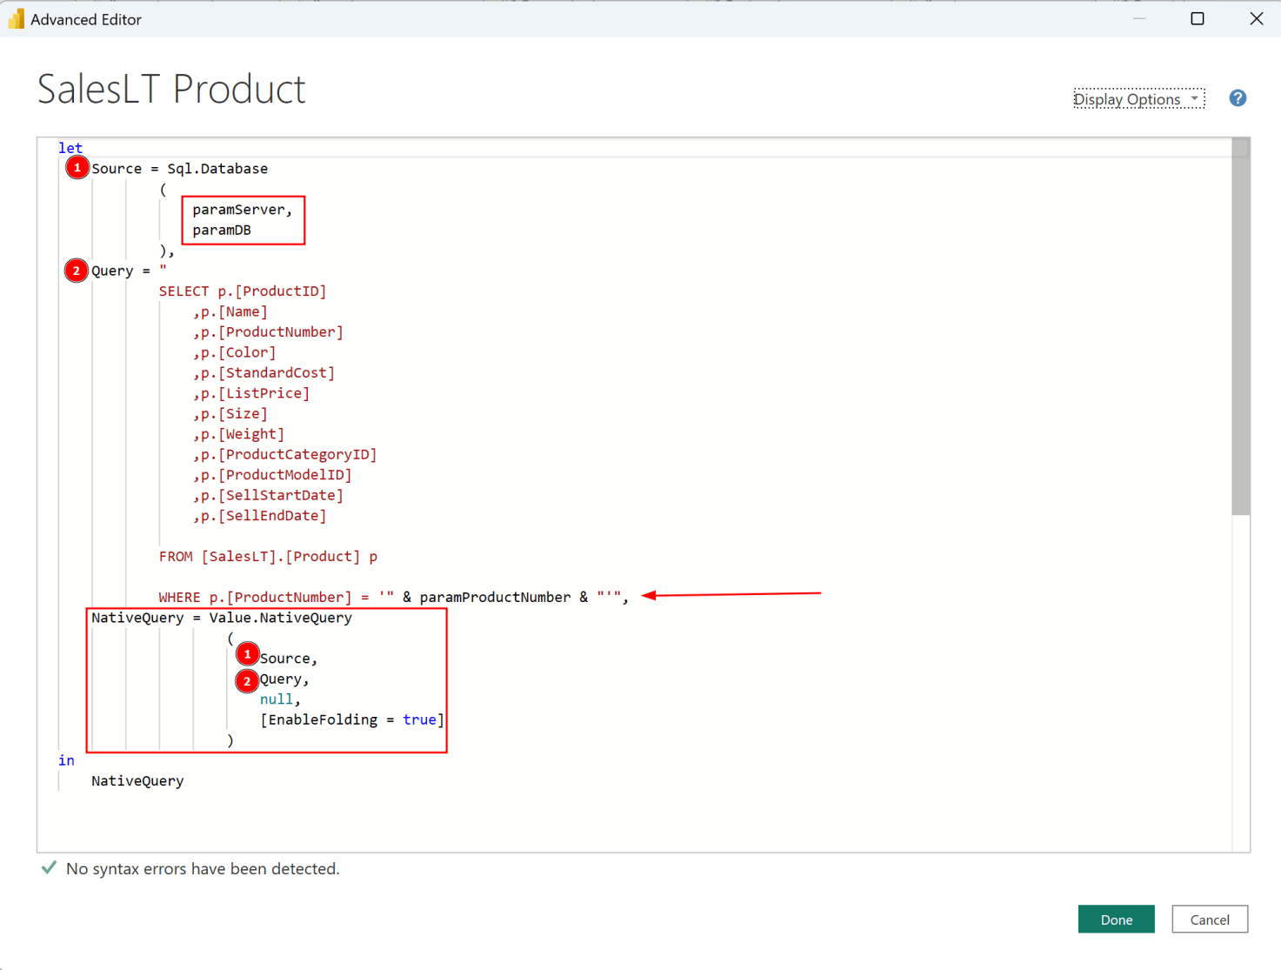This screenshot has width=1281, height=970.
Task: Click the 'SalesLT Product' query title
Action: pos(171,89)
